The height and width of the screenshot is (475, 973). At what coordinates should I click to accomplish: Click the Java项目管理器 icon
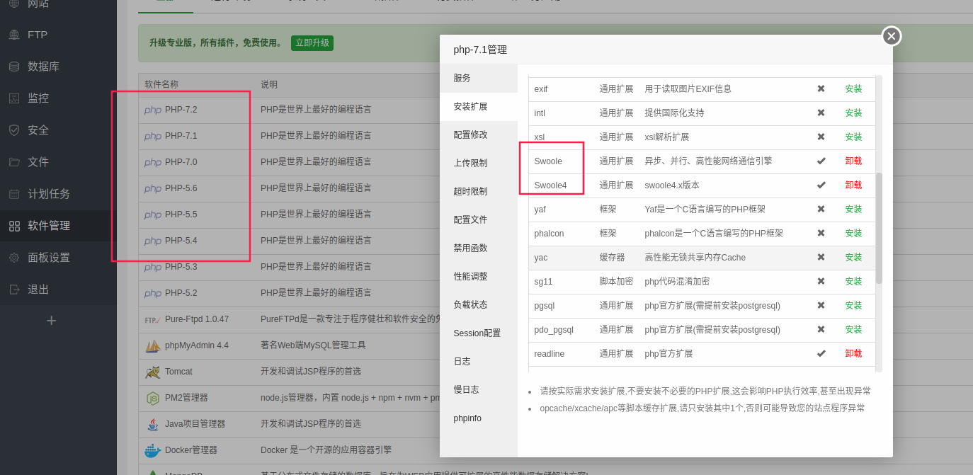click(153, 424)
